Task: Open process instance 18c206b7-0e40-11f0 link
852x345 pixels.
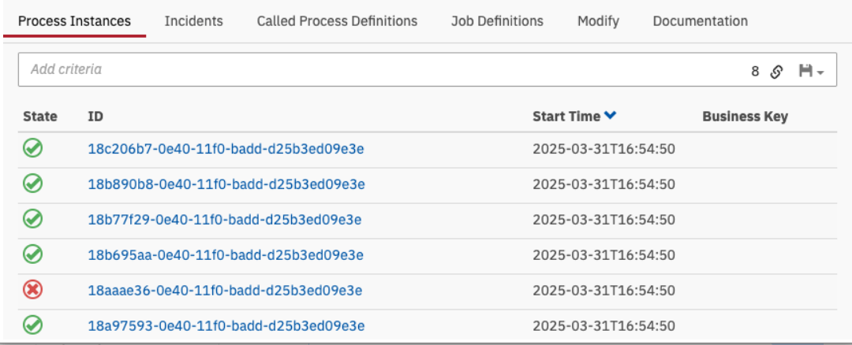Action: (x=226, y=149)
